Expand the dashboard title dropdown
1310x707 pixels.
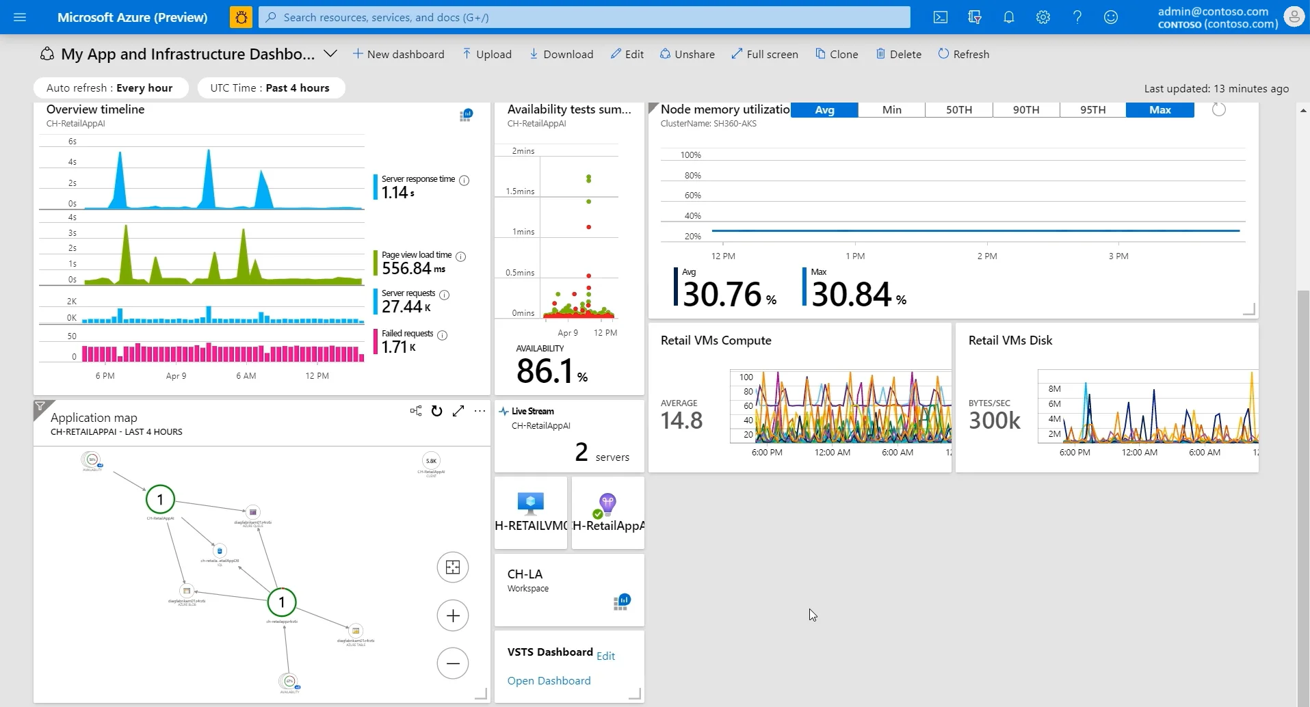point(330,53)
